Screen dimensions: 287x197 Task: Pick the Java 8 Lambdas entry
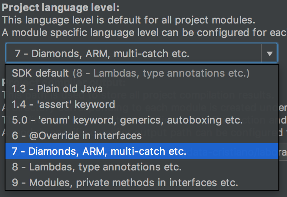click(96, 167)
